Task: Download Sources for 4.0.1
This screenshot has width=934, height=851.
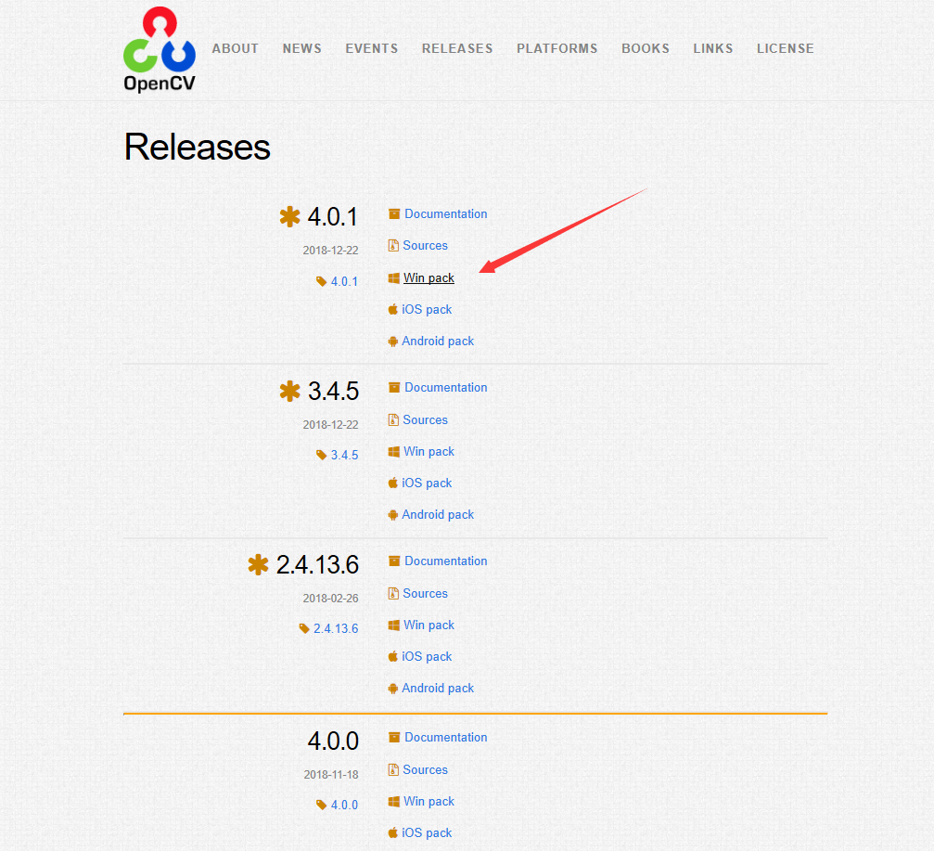Action: 425,246
